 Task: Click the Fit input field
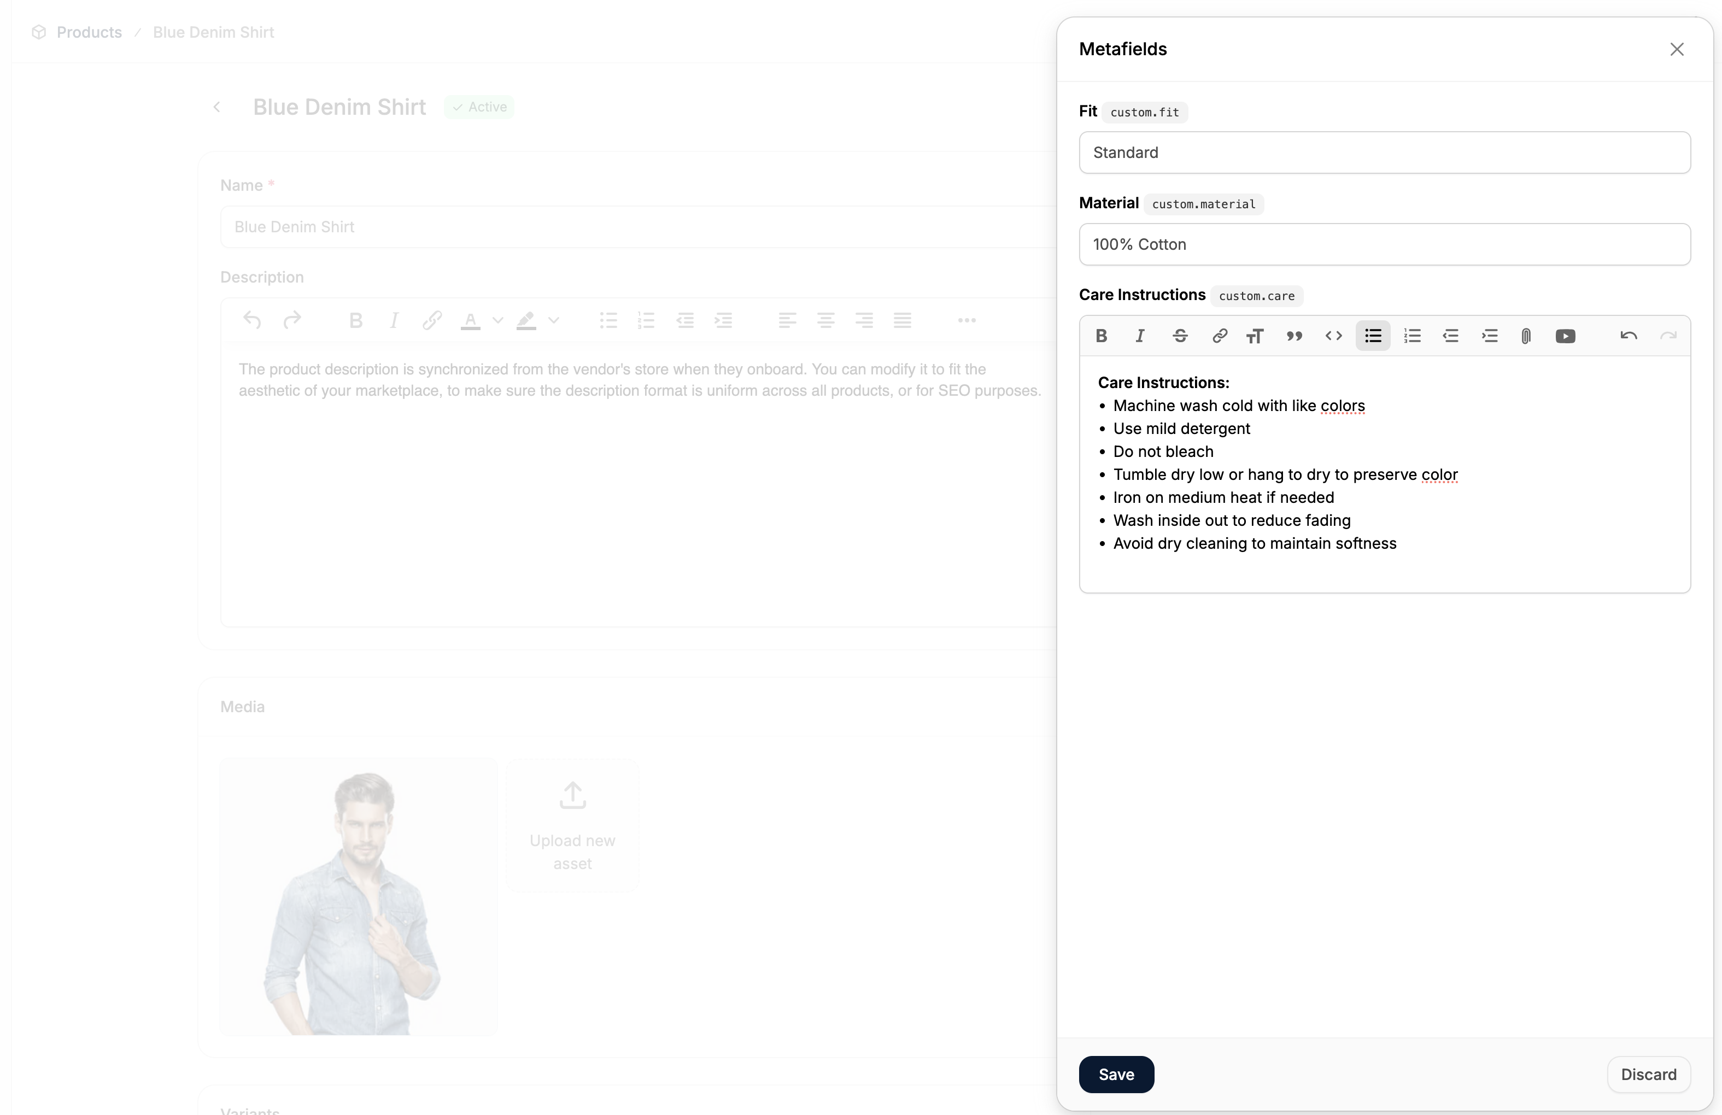pos(1384,152)
